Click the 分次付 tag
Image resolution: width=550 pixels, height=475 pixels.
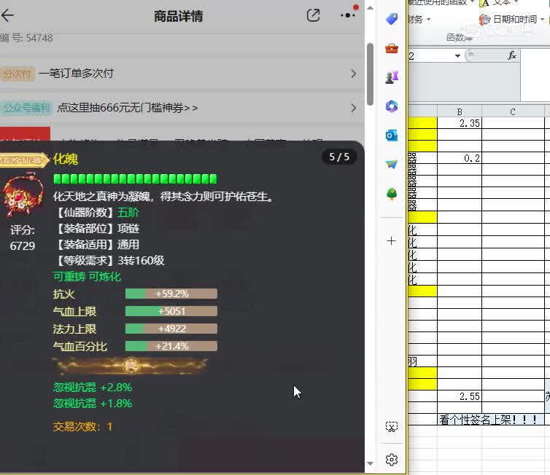(x=18, y=74)
